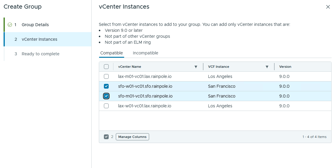Click the Manage Columns button

tap(132, 137)
